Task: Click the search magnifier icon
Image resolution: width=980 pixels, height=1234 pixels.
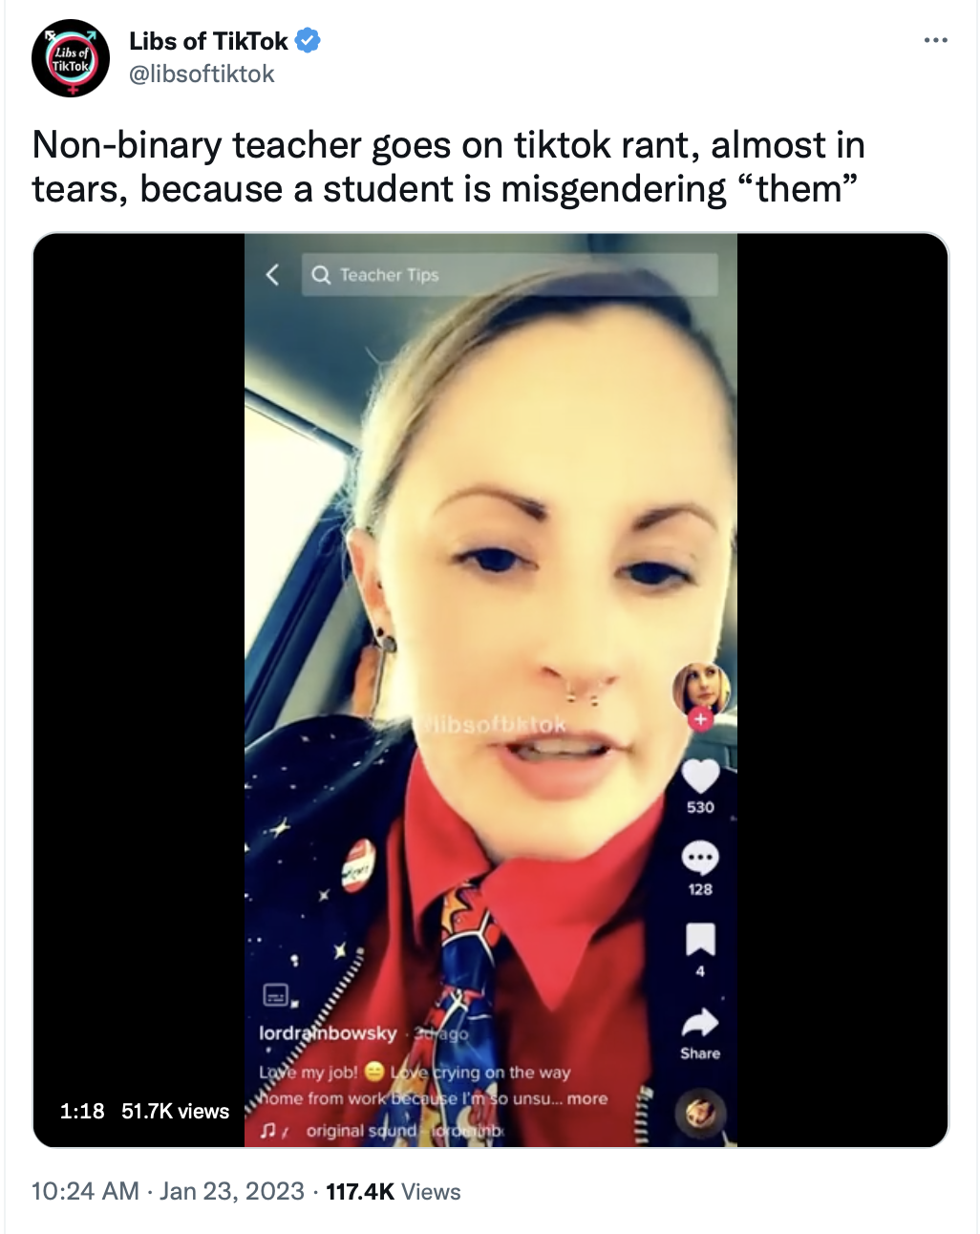Action: click(x=322, y=275)
